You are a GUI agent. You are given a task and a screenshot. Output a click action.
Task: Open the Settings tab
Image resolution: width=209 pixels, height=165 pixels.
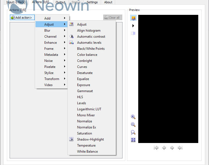(x=92, y=2)
